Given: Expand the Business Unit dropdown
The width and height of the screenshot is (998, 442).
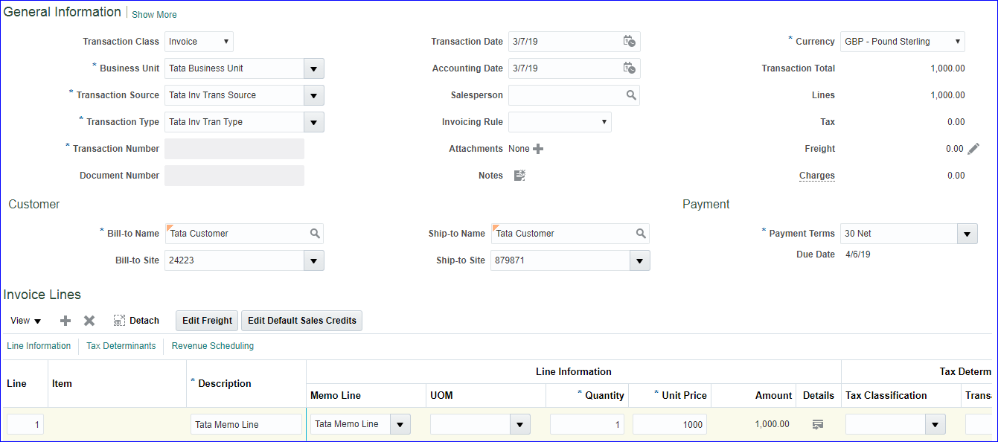Looking at the screenshot, I should click(313, 68).
